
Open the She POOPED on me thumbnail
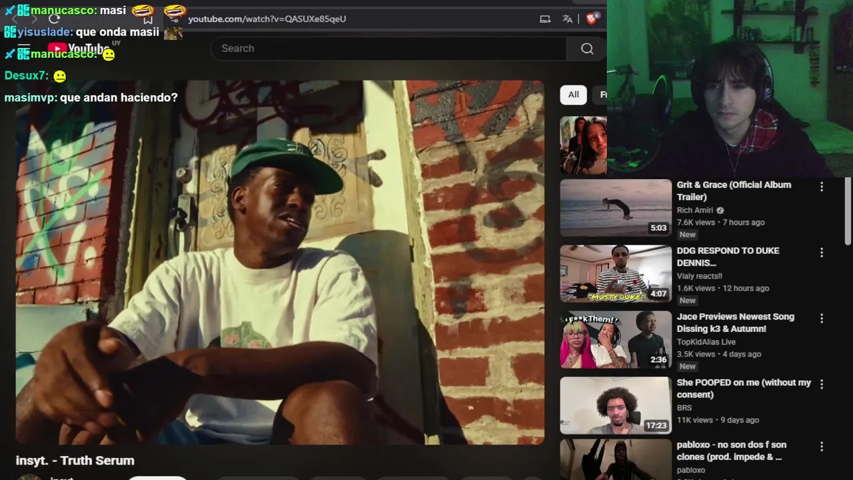pos(616,405)
